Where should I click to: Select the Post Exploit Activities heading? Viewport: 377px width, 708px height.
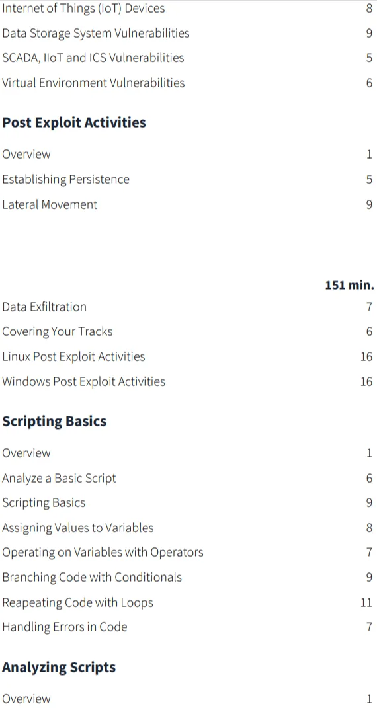tap(74, 123)
